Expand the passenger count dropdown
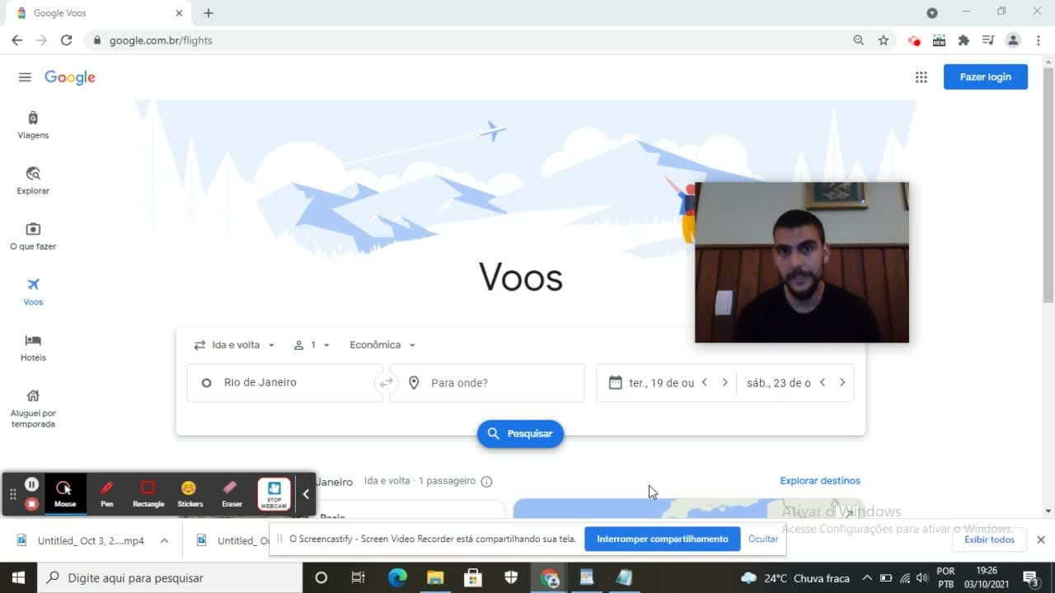Image resolution: width=1055 pixels, height=593 pixels. pos(312,345)
